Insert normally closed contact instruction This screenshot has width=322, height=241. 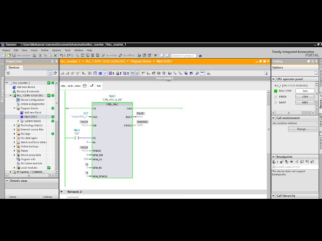70,86
